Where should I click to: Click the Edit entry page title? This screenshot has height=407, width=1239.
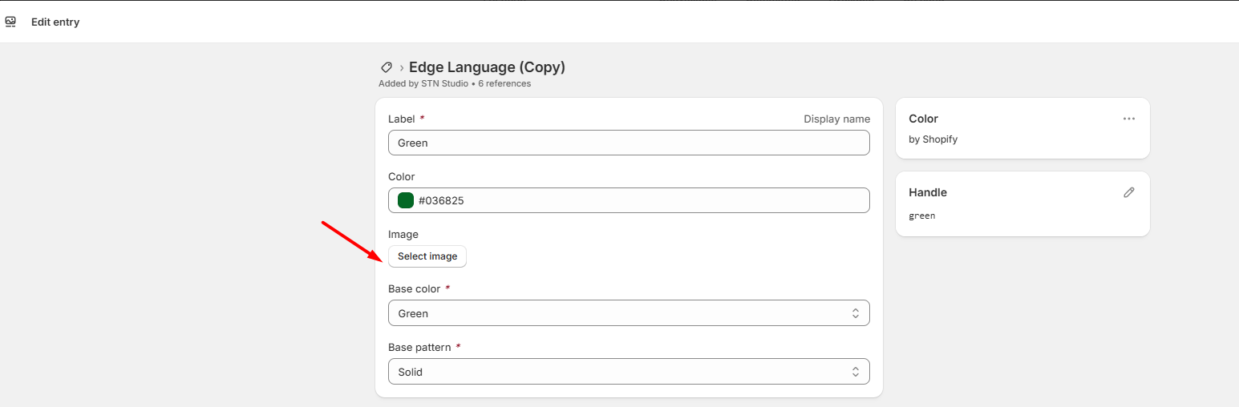pyautogui.click(x=55, y=22)
